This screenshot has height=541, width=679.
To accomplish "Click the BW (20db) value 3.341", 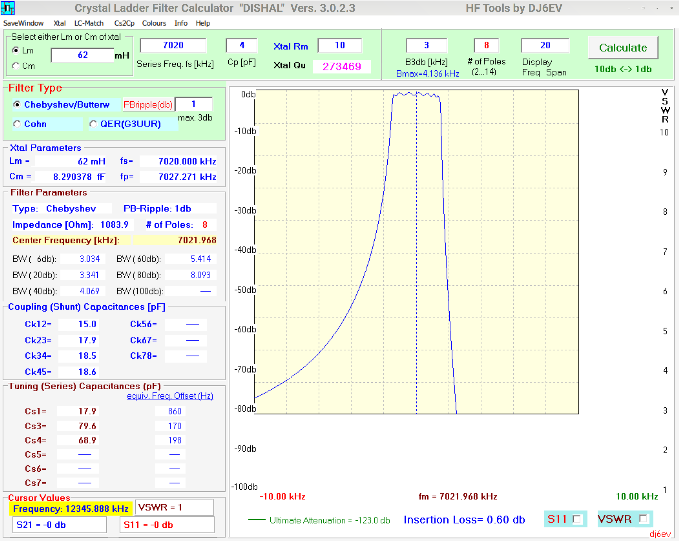I will pos(83,275).
